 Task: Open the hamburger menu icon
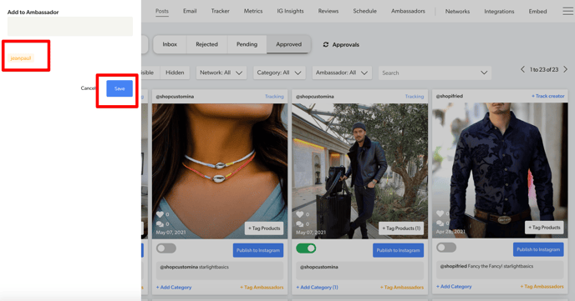[x=568, y=12]
